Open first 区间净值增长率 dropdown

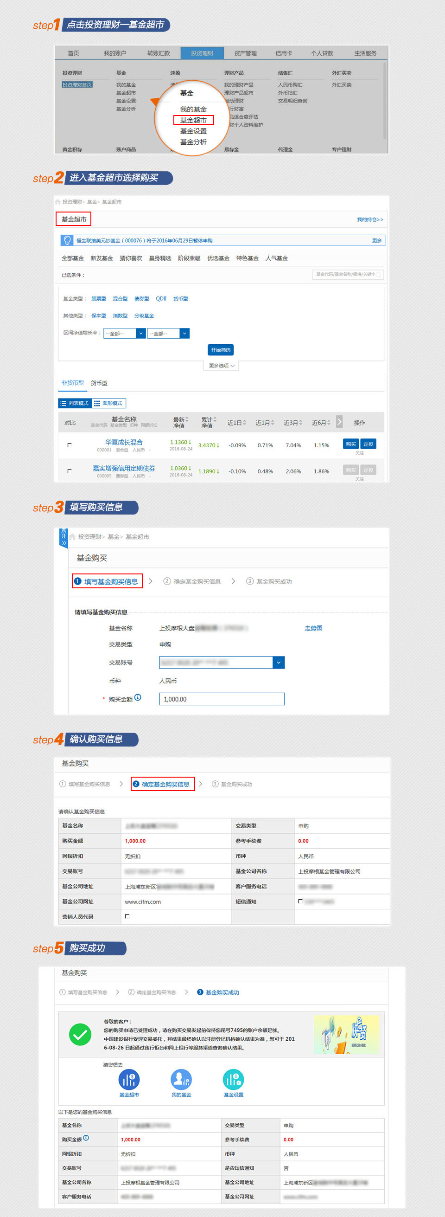(140, 333)
